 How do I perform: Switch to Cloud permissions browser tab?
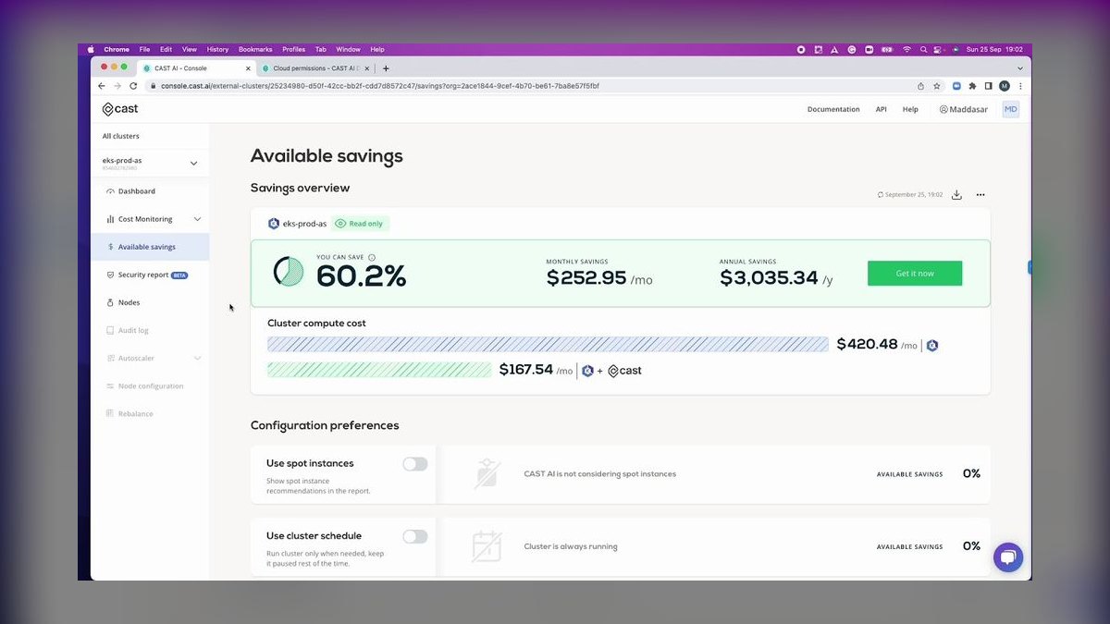click(x=314, y=68)
